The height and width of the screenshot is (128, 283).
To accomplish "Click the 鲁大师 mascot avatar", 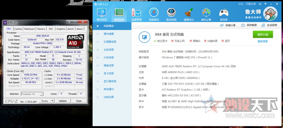I will [270, 13].
